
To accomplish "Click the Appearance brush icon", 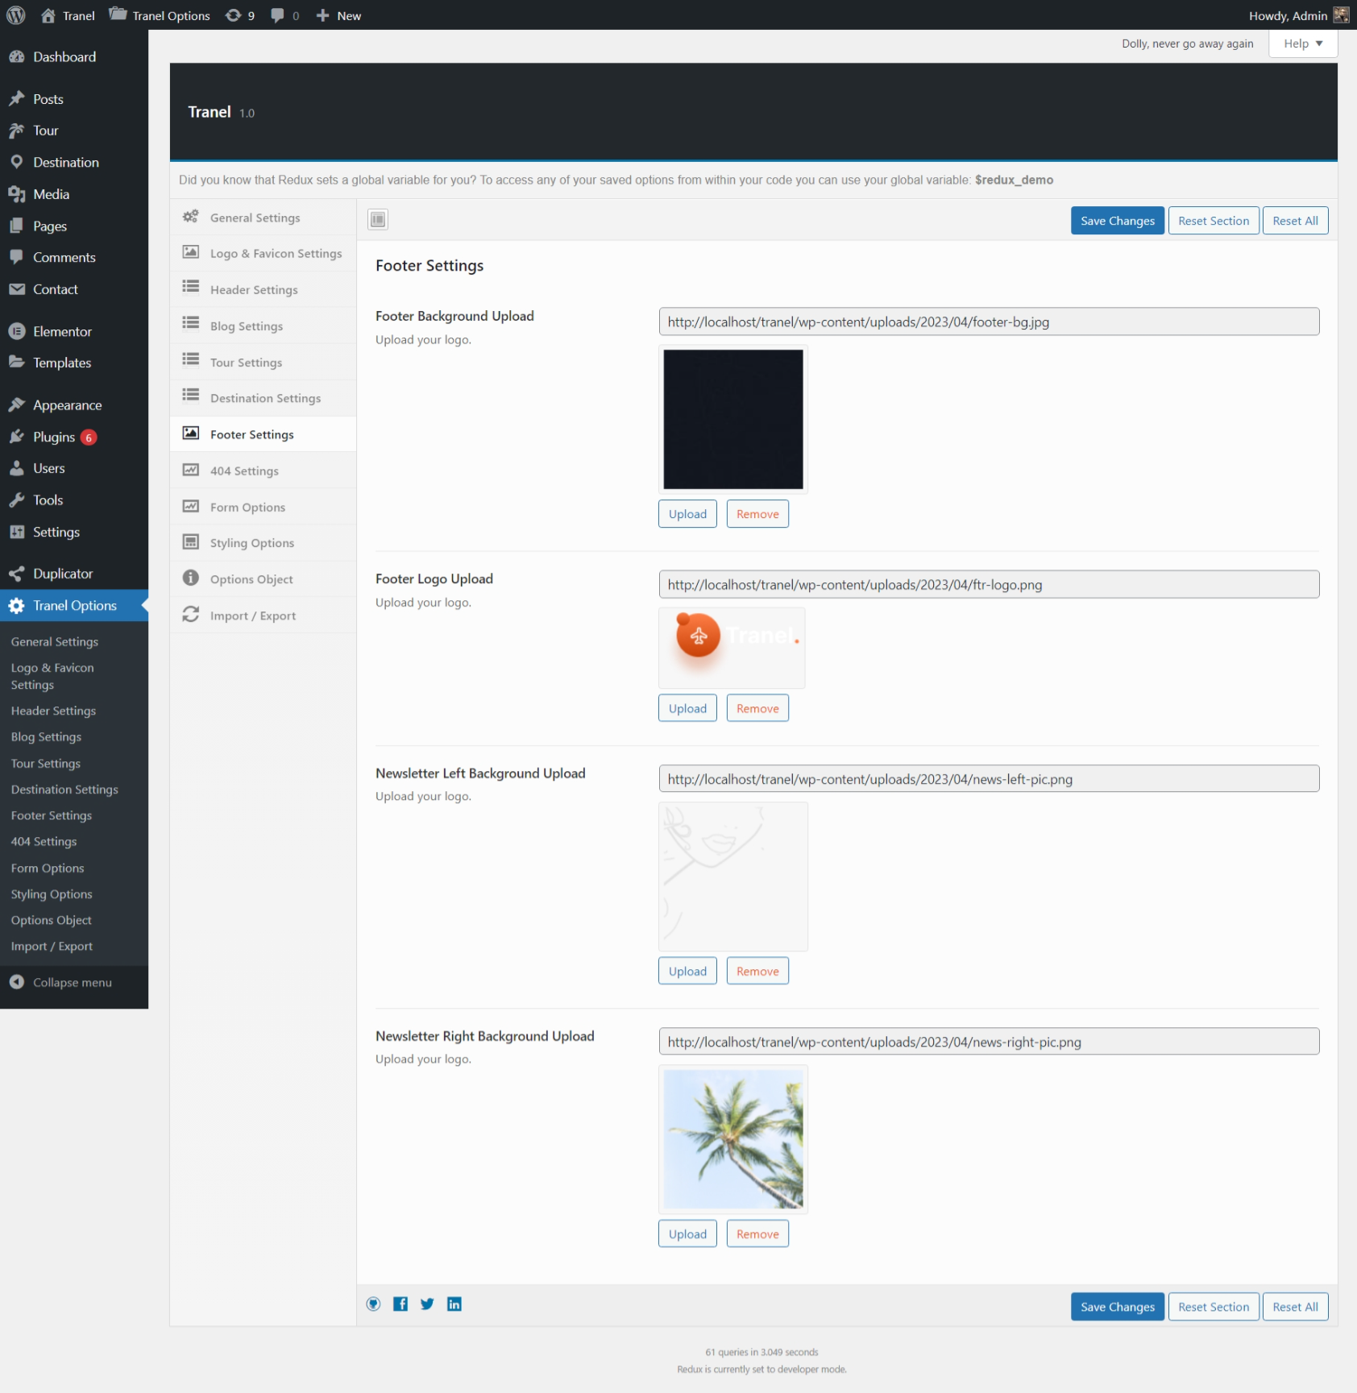I will click(x=17, y=405).
